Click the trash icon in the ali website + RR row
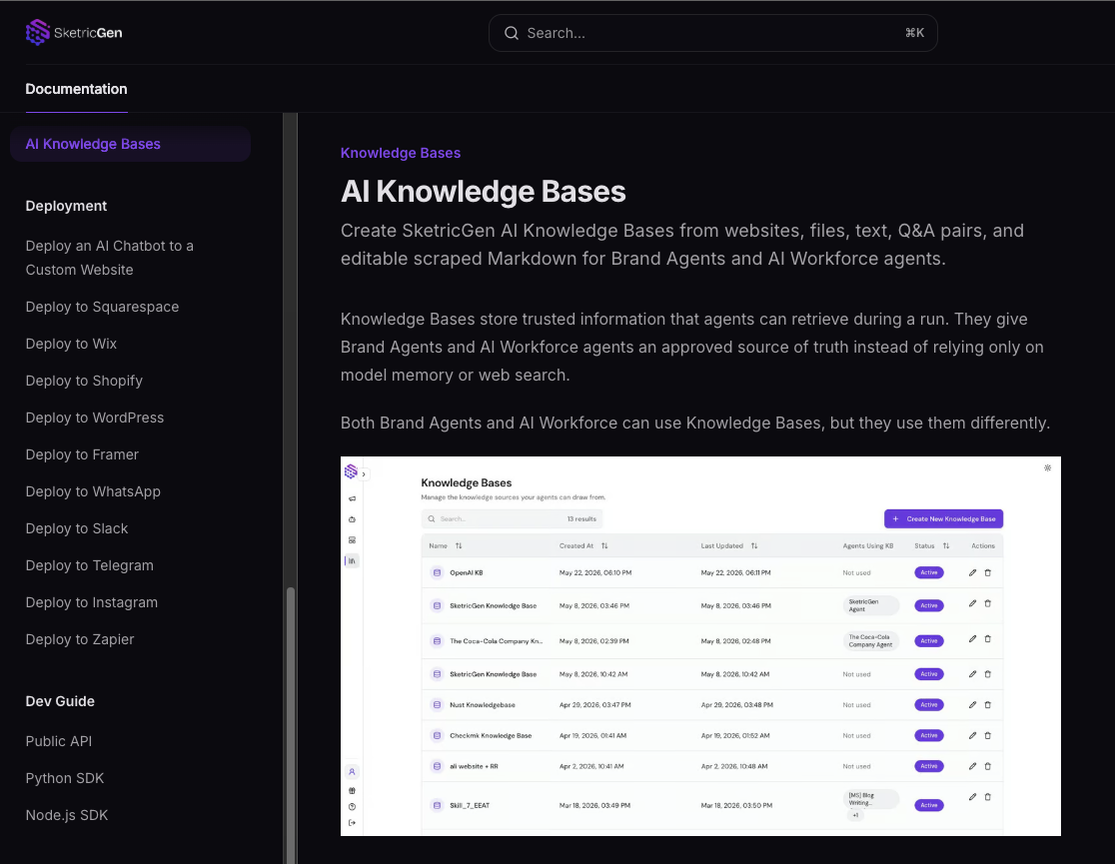Screen dimensions: 1115x864 pos(988,766)
